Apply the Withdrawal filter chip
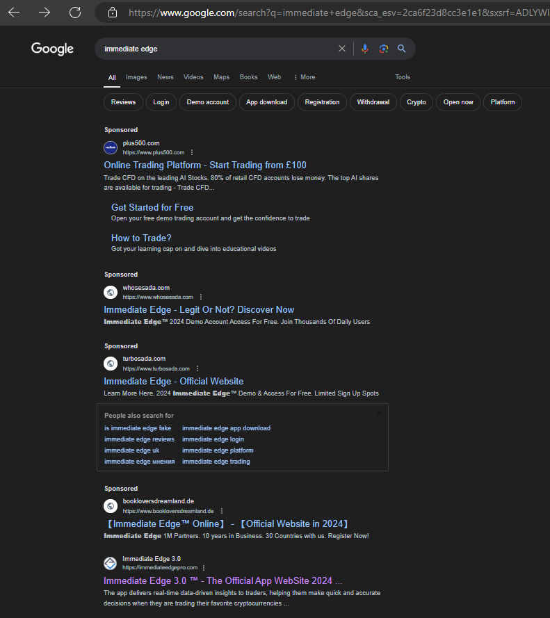This screenshot has width=550, height=618. click(373, 102)
